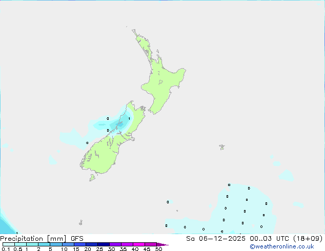Click the "25" legend tick label

pos(99,249)
